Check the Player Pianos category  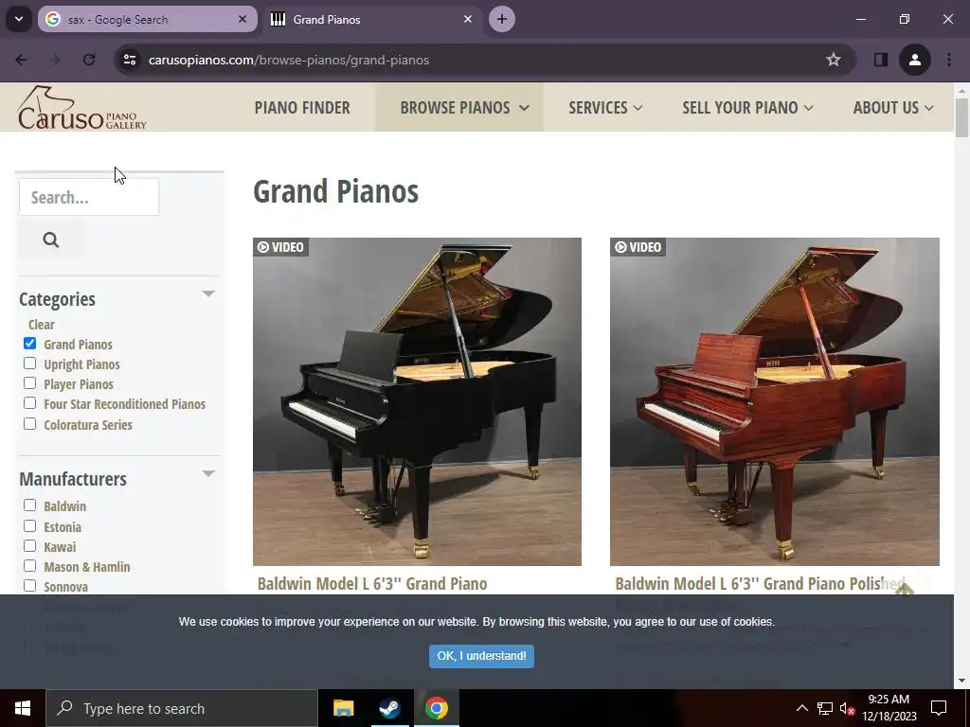pyautogui.click(x=29, y=382)
